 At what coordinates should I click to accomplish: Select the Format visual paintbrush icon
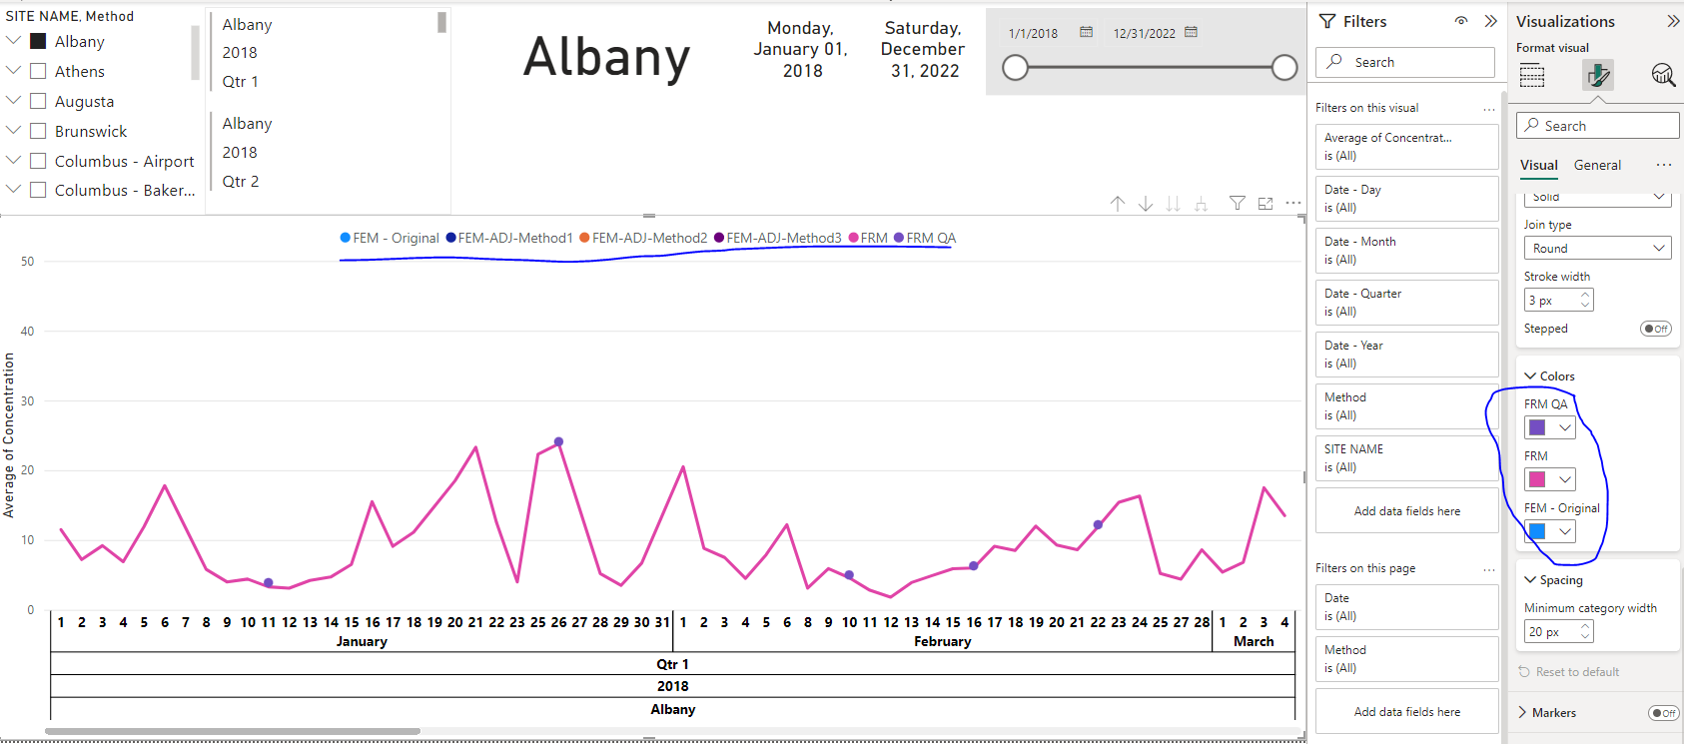1598,75
